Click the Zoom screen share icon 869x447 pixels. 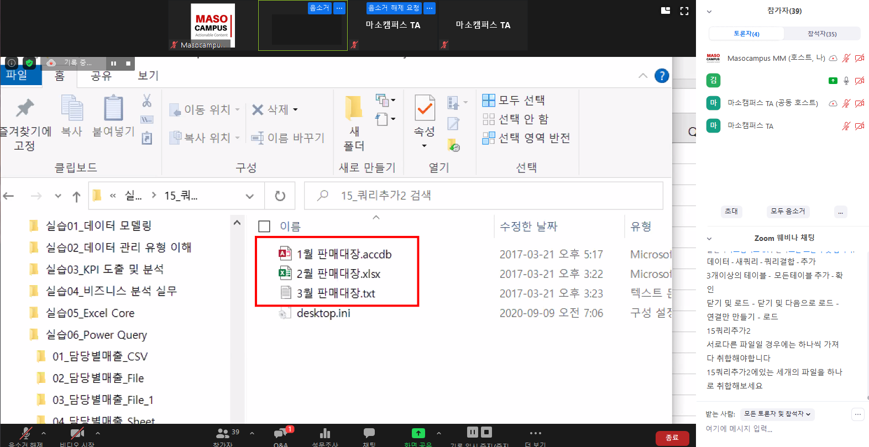(x=418, y=433)
